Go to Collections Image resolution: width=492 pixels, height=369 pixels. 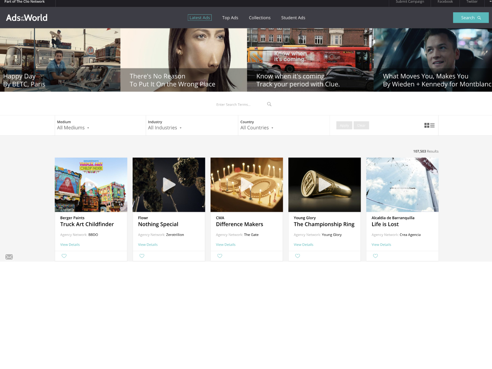(x=259, y=18)
